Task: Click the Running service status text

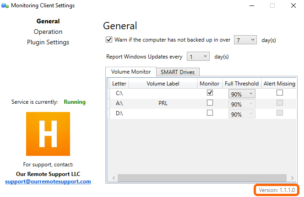Action: pos(75,102)
